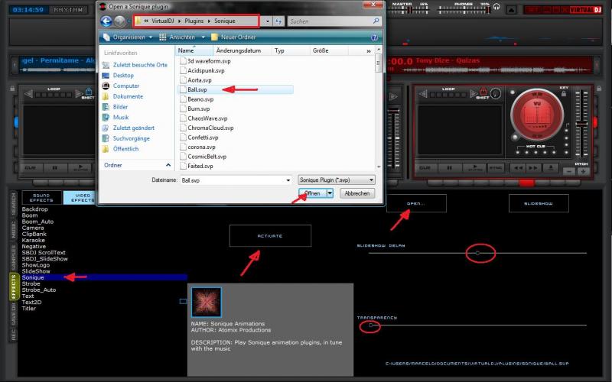Open the Öffnen button split arrow
Image resolution: width=612 pixels, height=382 pixels.
[x=330, y=193]
